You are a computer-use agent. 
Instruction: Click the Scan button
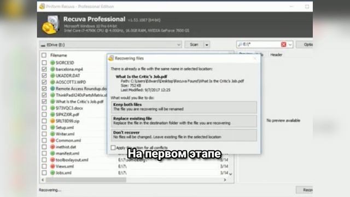point(194,44)
